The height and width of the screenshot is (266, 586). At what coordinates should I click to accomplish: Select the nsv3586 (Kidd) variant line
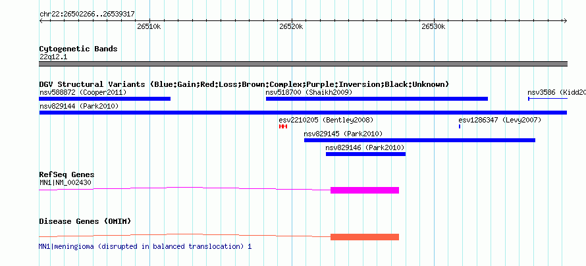point(548,99)
